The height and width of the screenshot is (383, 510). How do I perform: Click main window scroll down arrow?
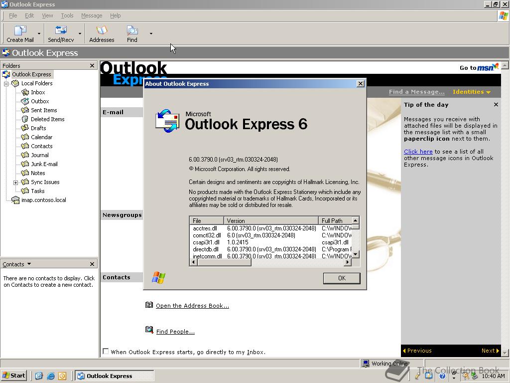pos(505,353)
